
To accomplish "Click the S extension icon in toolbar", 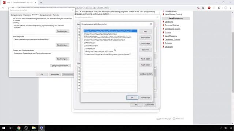I will point(219,8).
